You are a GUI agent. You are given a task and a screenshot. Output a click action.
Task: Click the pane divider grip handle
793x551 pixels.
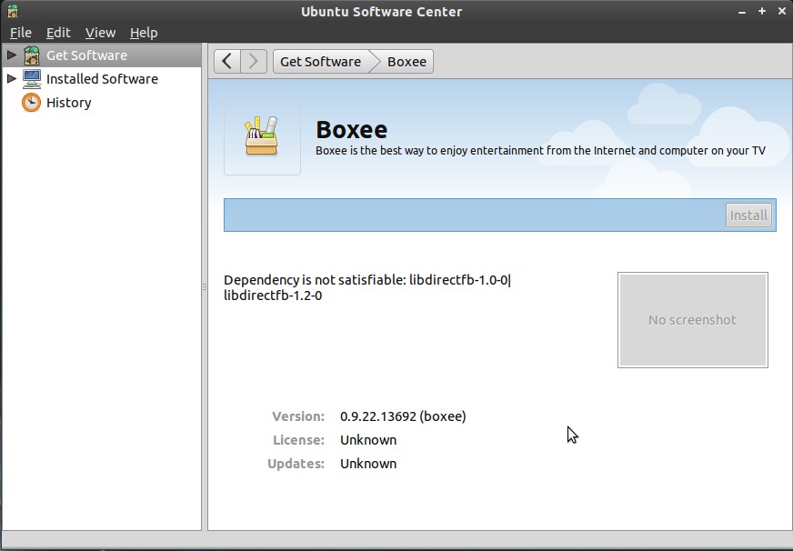point(205,286)
